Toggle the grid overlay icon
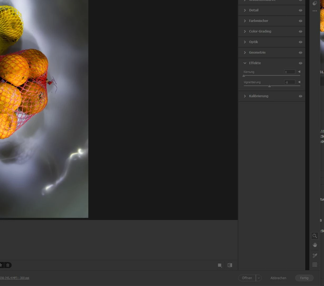Screen dimensions: 324x286 (315, 265)
